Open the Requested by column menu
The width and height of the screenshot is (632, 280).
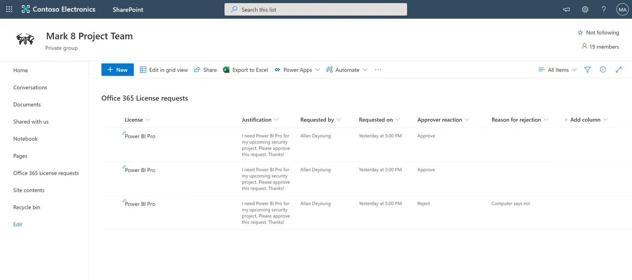[x=321, y=120]
